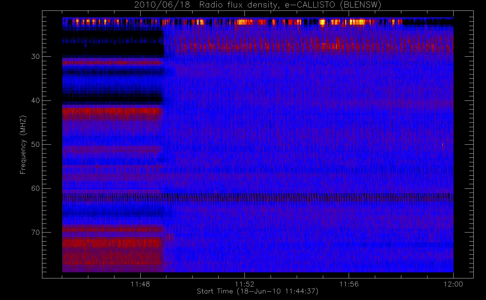Screen dimensions: 486x300
Task: Click the 40 MHz frequency tick label
Action: [35, 100]
